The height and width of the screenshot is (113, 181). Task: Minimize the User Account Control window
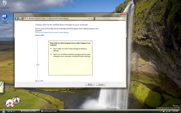tap(116, 14)
